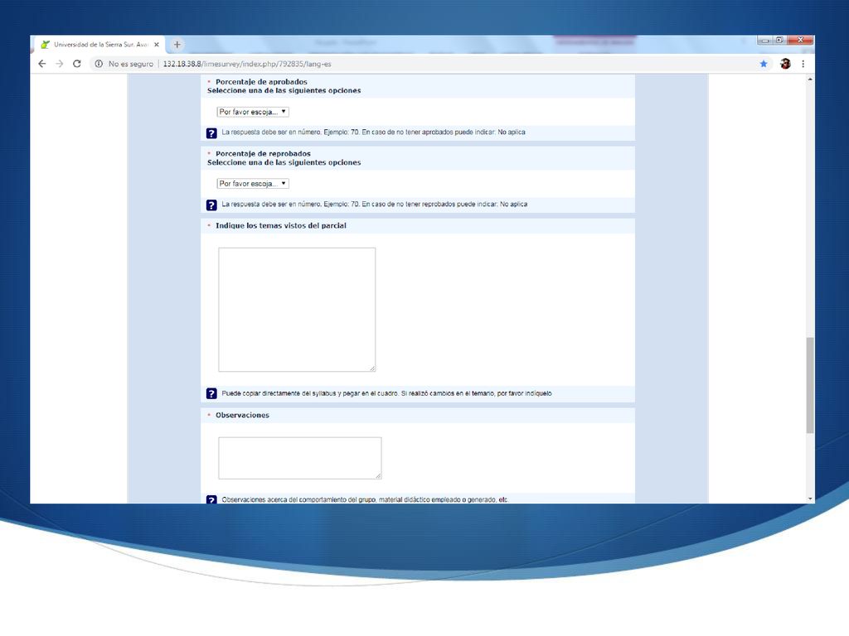Click the hint text about reprobados 'No aplica'
This screenshot has width=849, height=636.
(375, 205)
